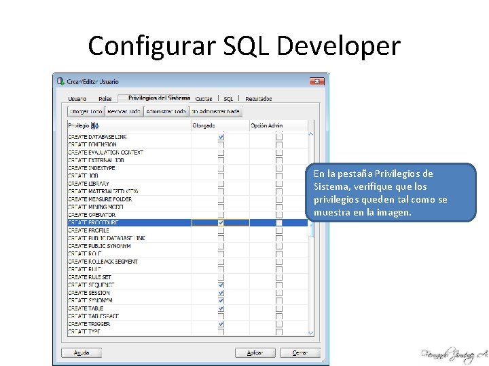Enable Opción Admin for CREATE DATABASE LINK

(x=279, y=137)
